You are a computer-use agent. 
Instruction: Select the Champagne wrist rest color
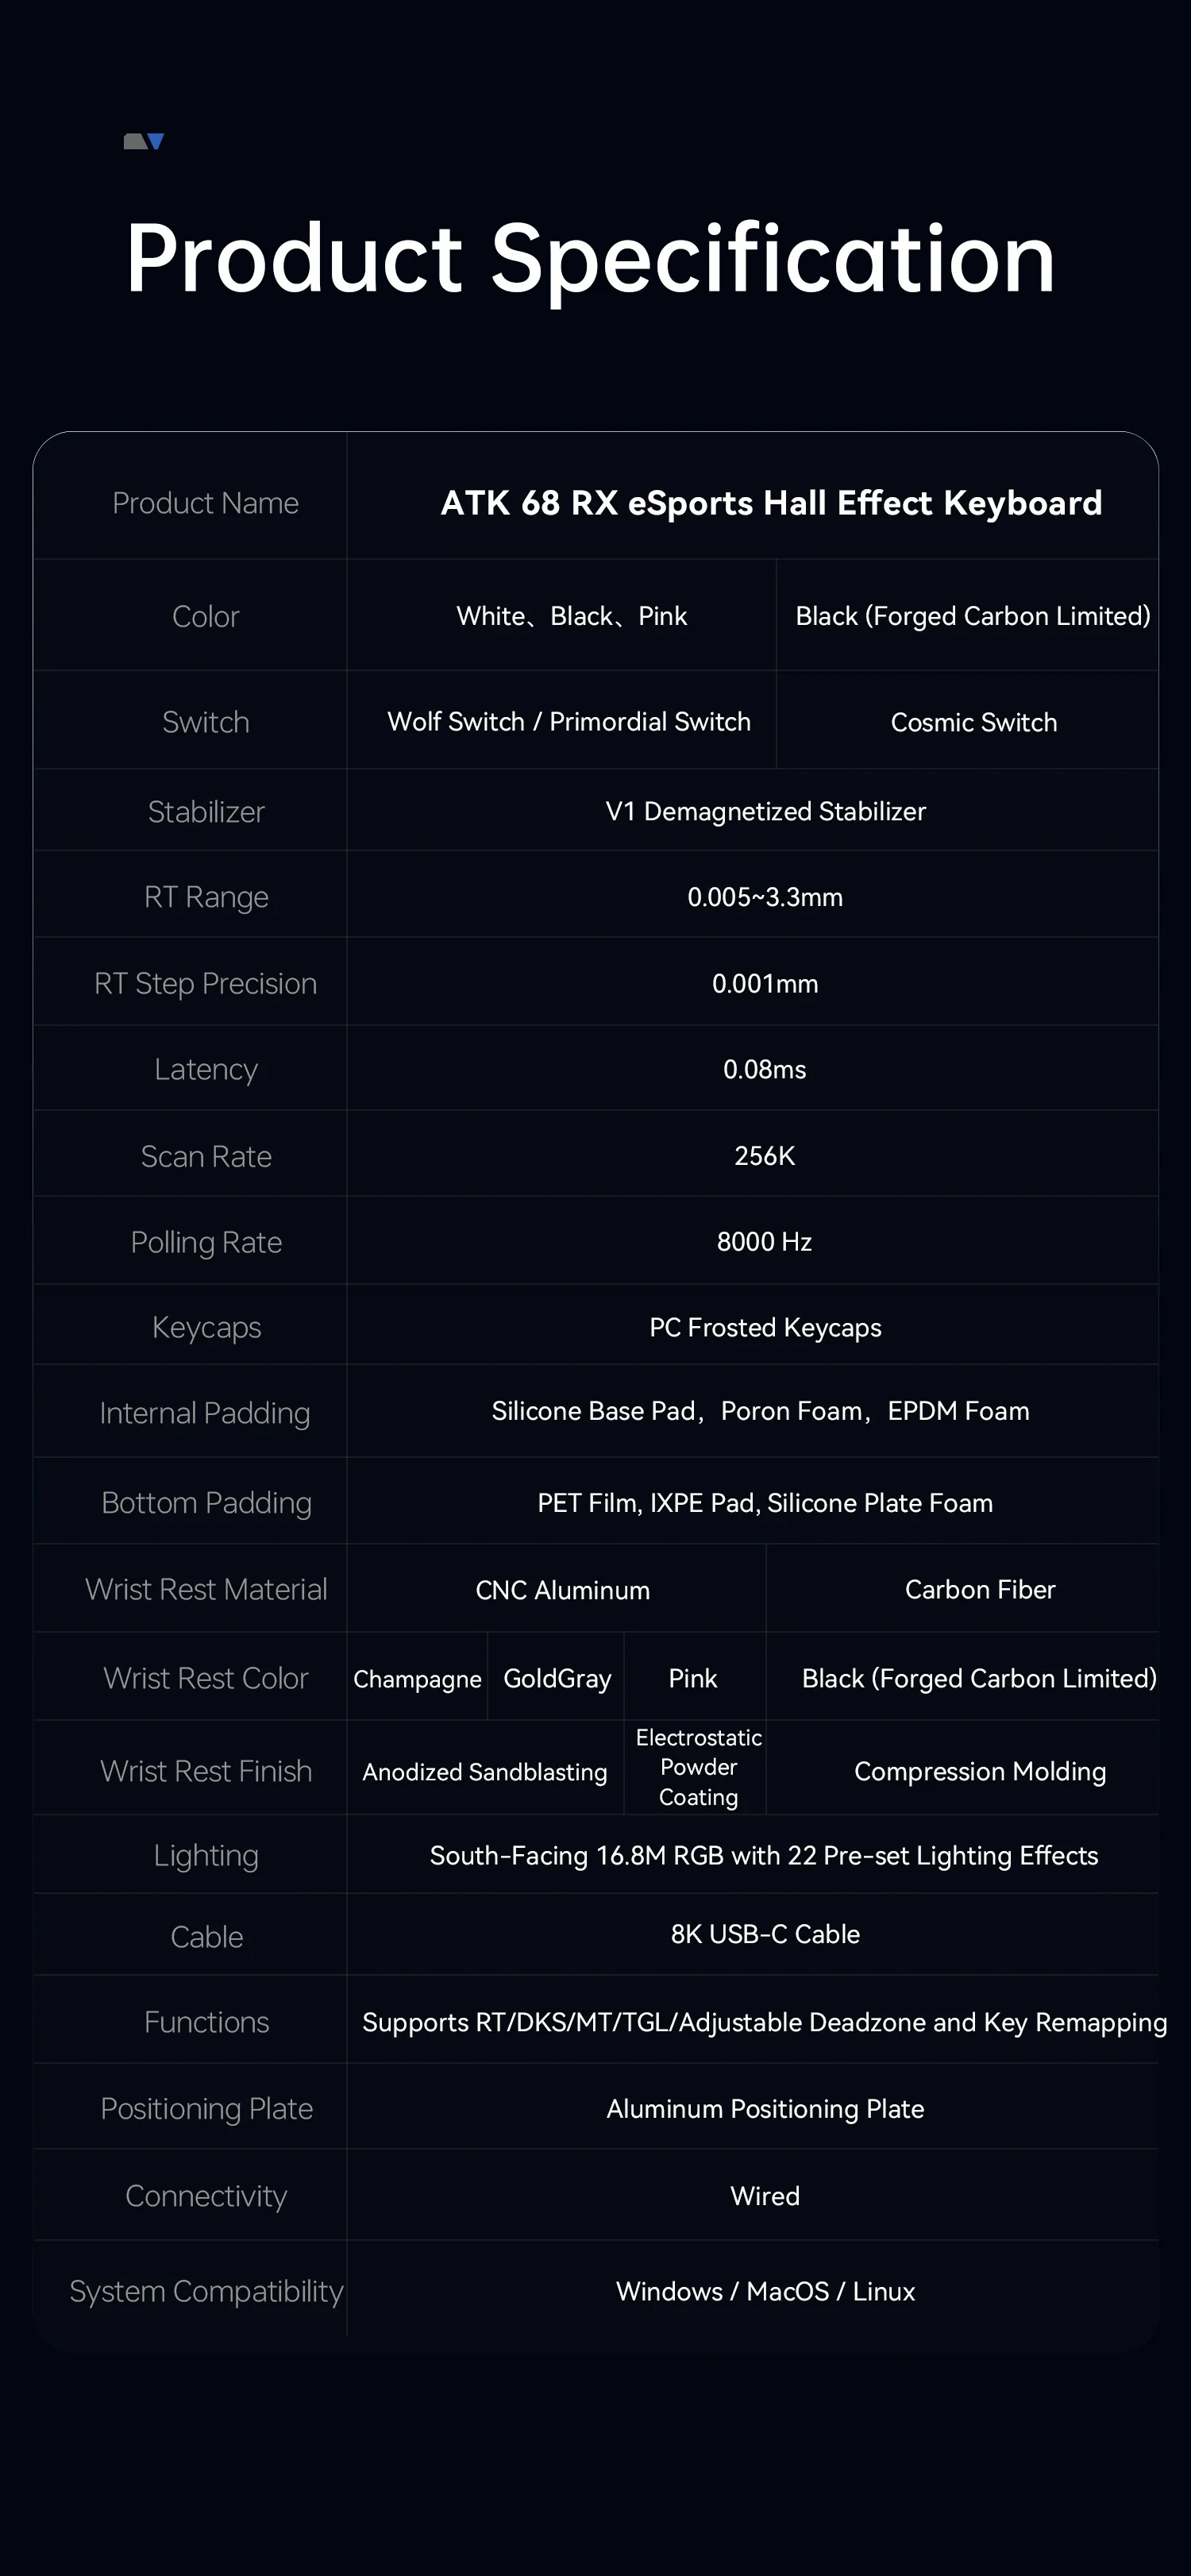417,1679
